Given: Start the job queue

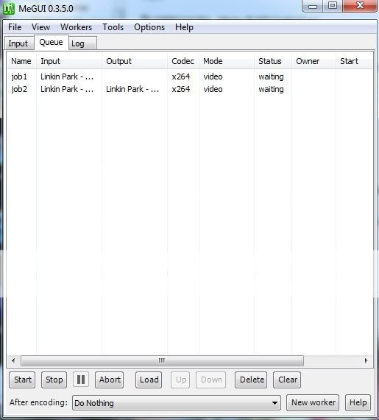Looking at the screenshot, I should click(22, 380).
